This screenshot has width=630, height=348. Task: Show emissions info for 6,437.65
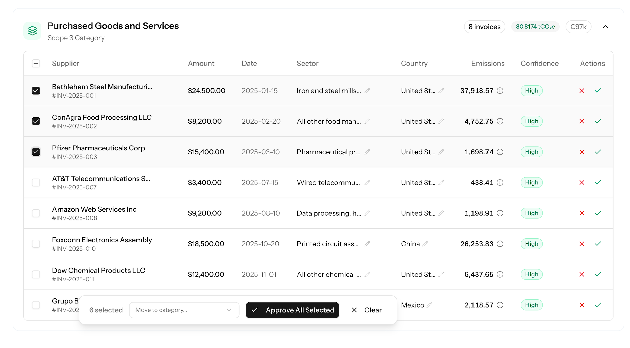[x=500, y=274]
